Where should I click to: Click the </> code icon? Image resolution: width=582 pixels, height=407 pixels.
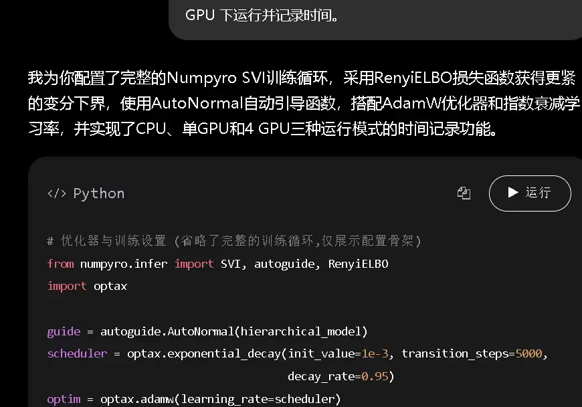(x=57, y=193)
